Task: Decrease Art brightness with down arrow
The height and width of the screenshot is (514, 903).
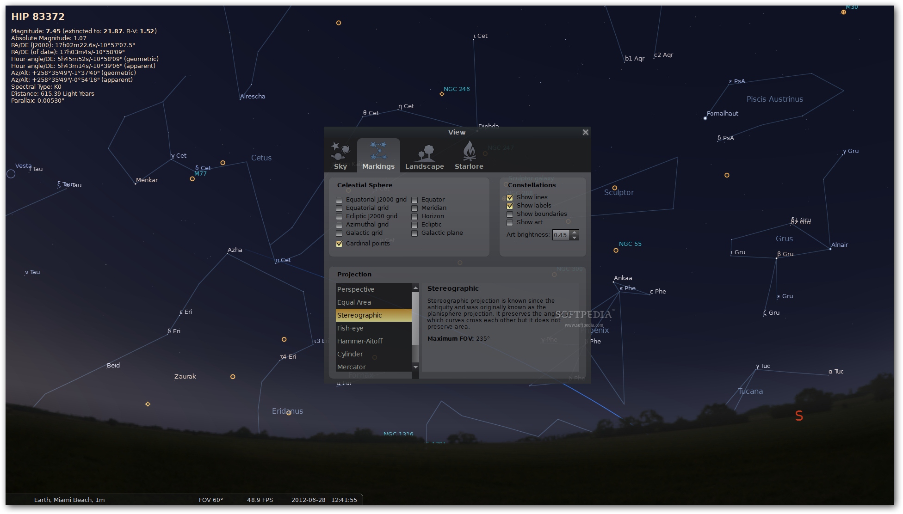Action: click(575, 238)
